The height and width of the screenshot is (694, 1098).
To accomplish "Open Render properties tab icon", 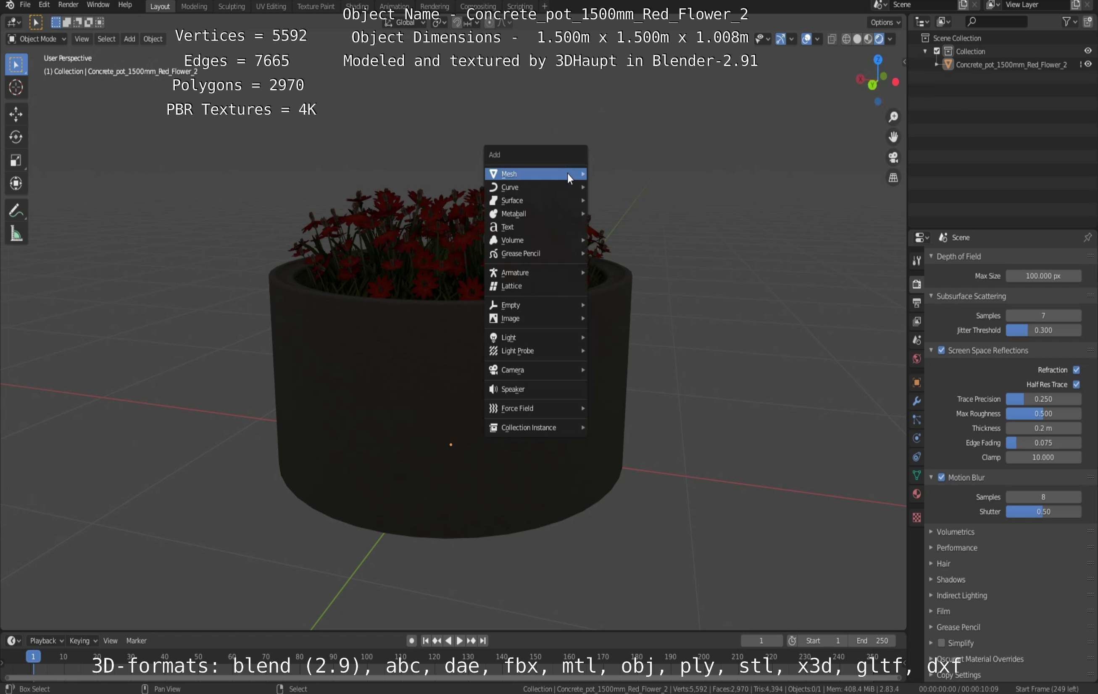I will [916, 284].
